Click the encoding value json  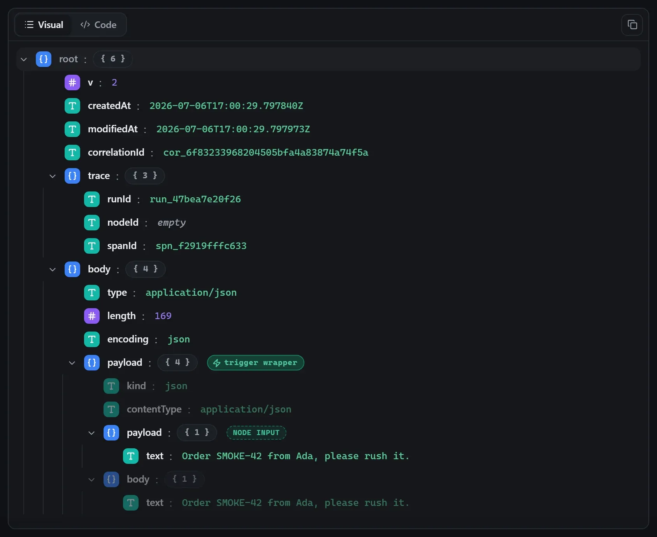point(179,339)
